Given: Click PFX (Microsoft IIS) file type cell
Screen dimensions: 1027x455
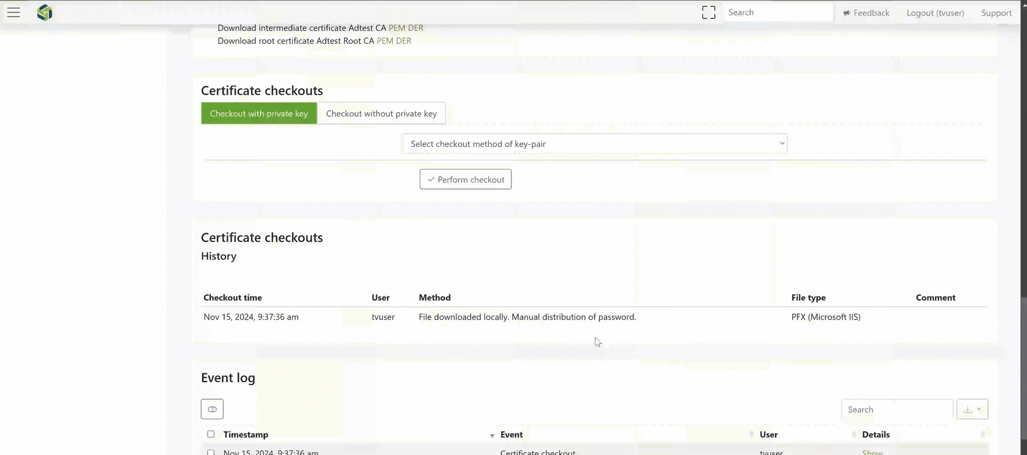Looking at the screenshot, I should (826, 317).
